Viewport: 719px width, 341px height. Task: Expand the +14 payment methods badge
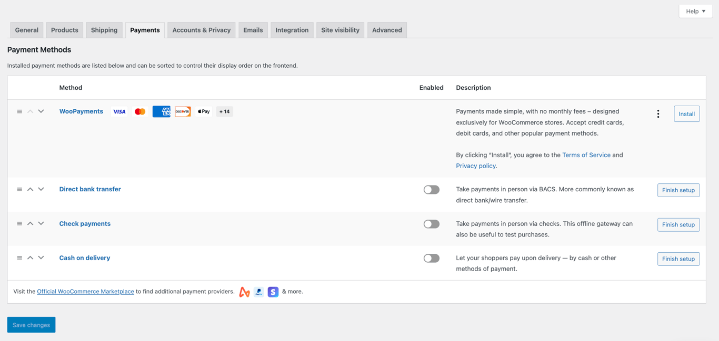click(224, 111)
